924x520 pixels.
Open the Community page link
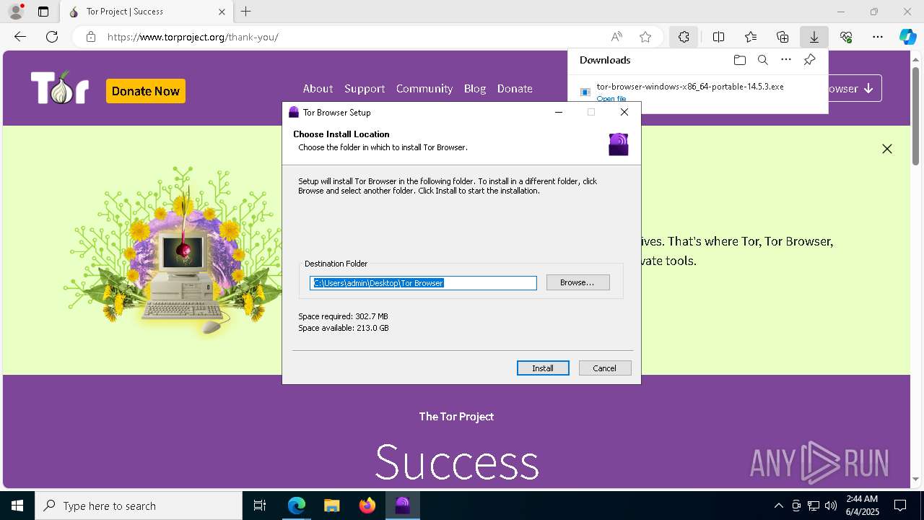tap(424, 88)
